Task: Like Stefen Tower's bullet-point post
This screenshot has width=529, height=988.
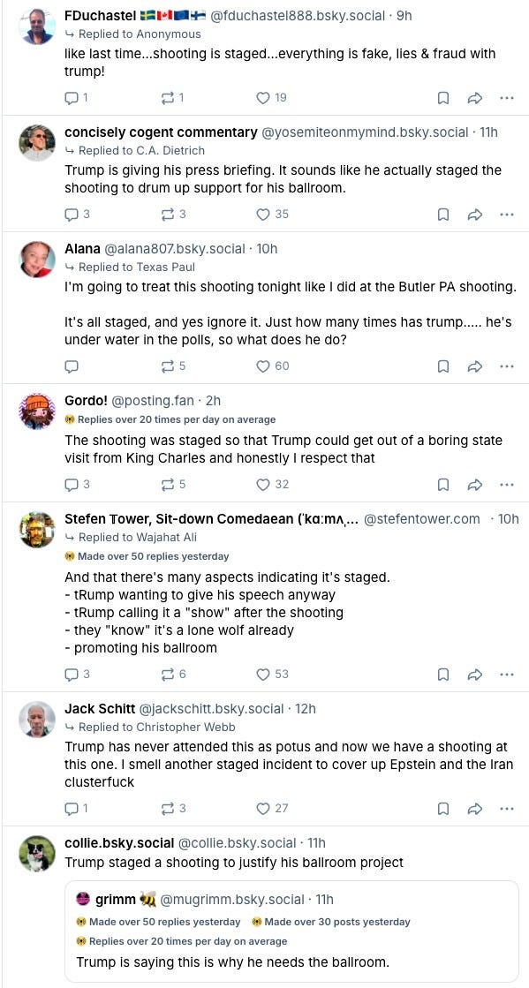Action: (261, 673)
